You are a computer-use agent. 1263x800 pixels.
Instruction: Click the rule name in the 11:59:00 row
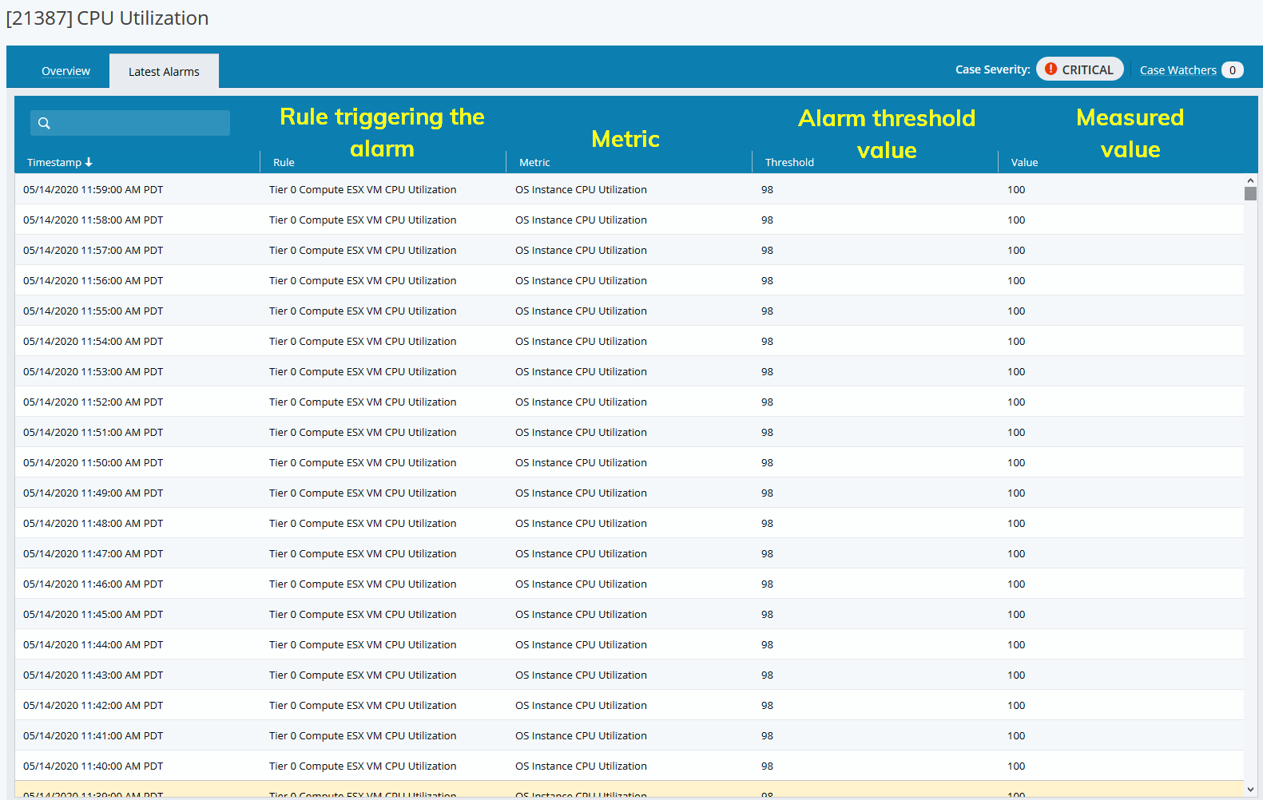[363, 190]
